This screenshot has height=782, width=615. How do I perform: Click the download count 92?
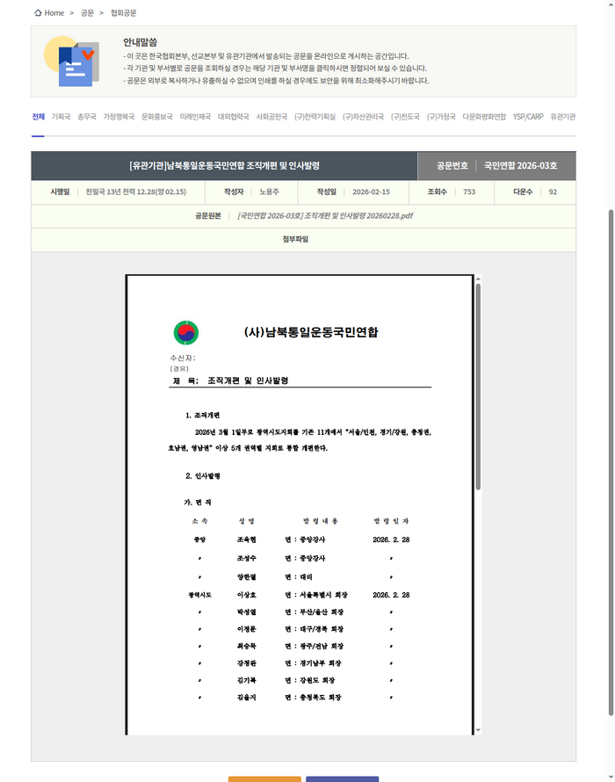(553, 192)
